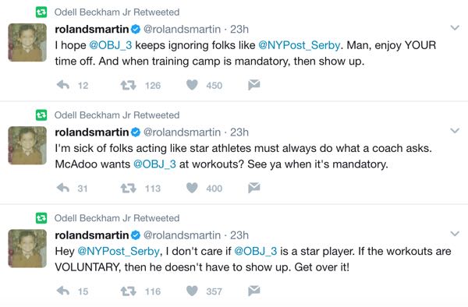Like the tweet with 357 likes
The image size is (468, 307).
[192, 291]
